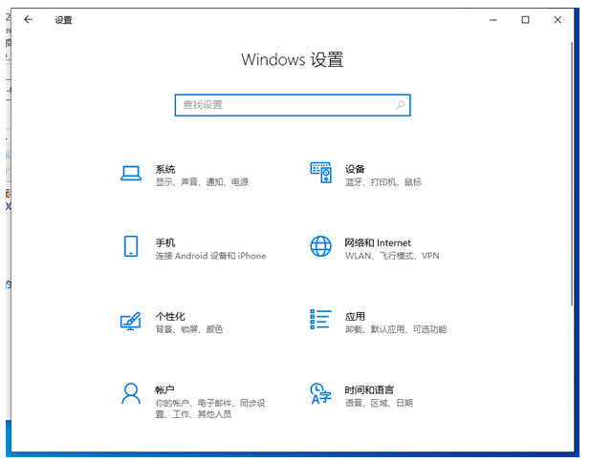Open the 手机 settings title
This screenshot has height=461, width=590.
coord(165,242)
